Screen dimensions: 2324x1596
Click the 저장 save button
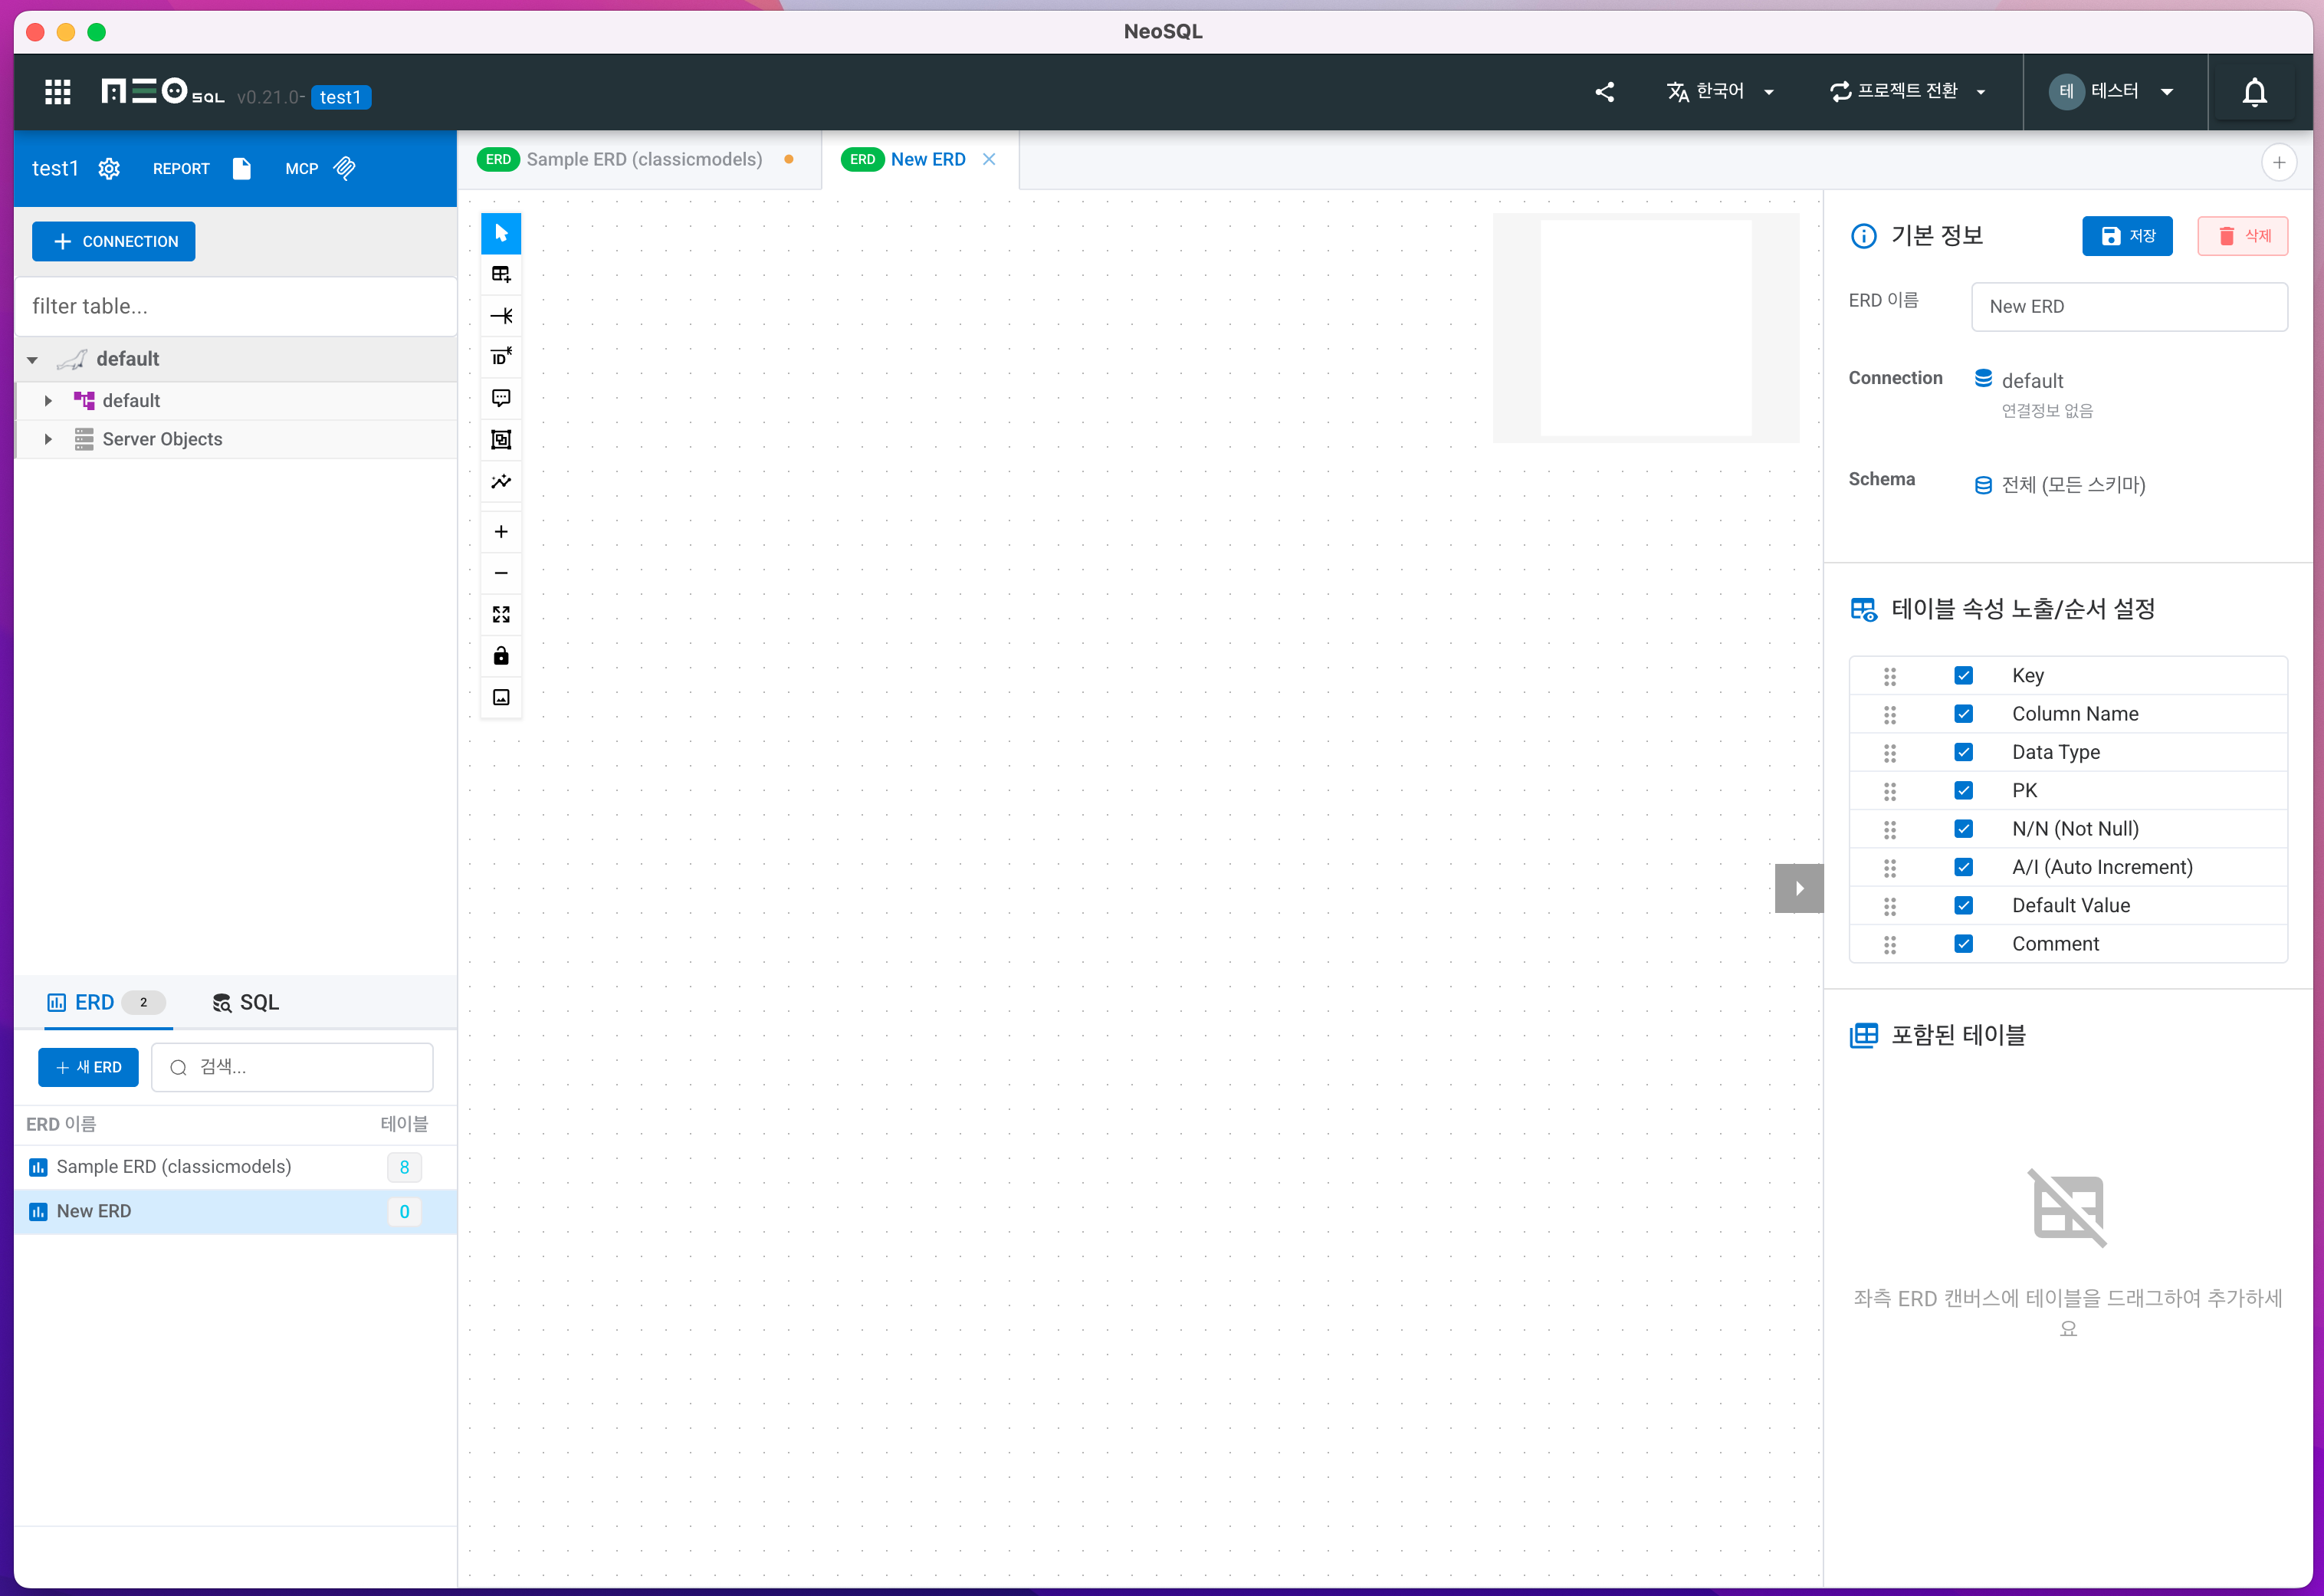click(2126, 236)
